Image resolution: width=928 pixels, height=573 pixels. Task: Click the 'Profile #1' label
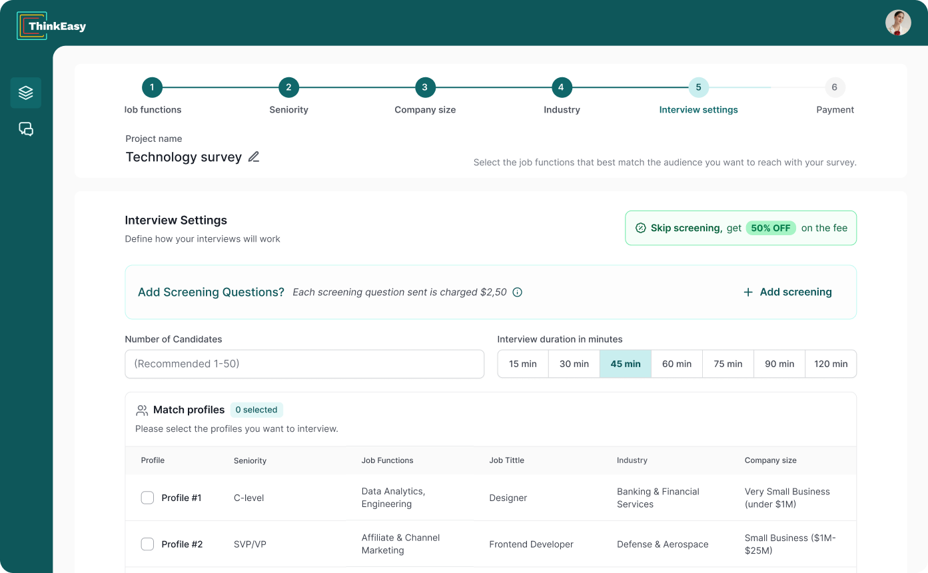coord(181,498)
